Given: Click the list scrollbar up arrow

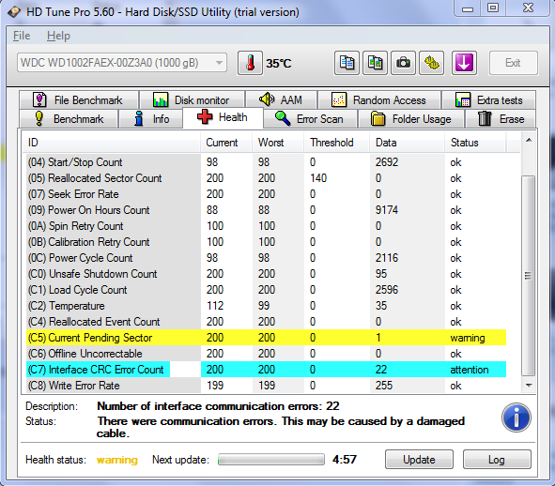Looking at the screenshot, I should click(529, 140).
